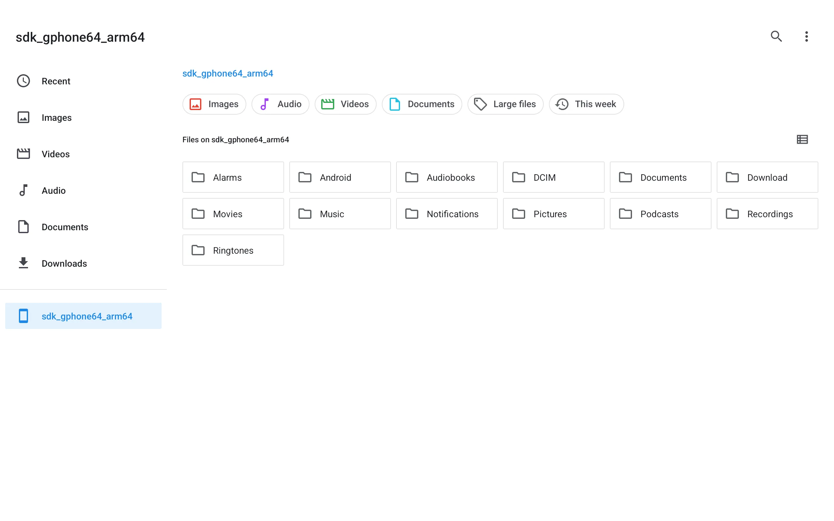This screenshot has height=521, width=834.
Task: Open Documents in the sidebar
Action: [x=83, y=227]
